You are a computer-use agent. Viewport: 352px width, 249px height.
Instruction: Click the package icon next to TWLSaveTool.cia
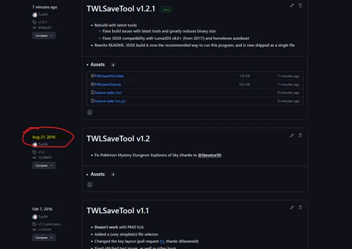point(92,84)
